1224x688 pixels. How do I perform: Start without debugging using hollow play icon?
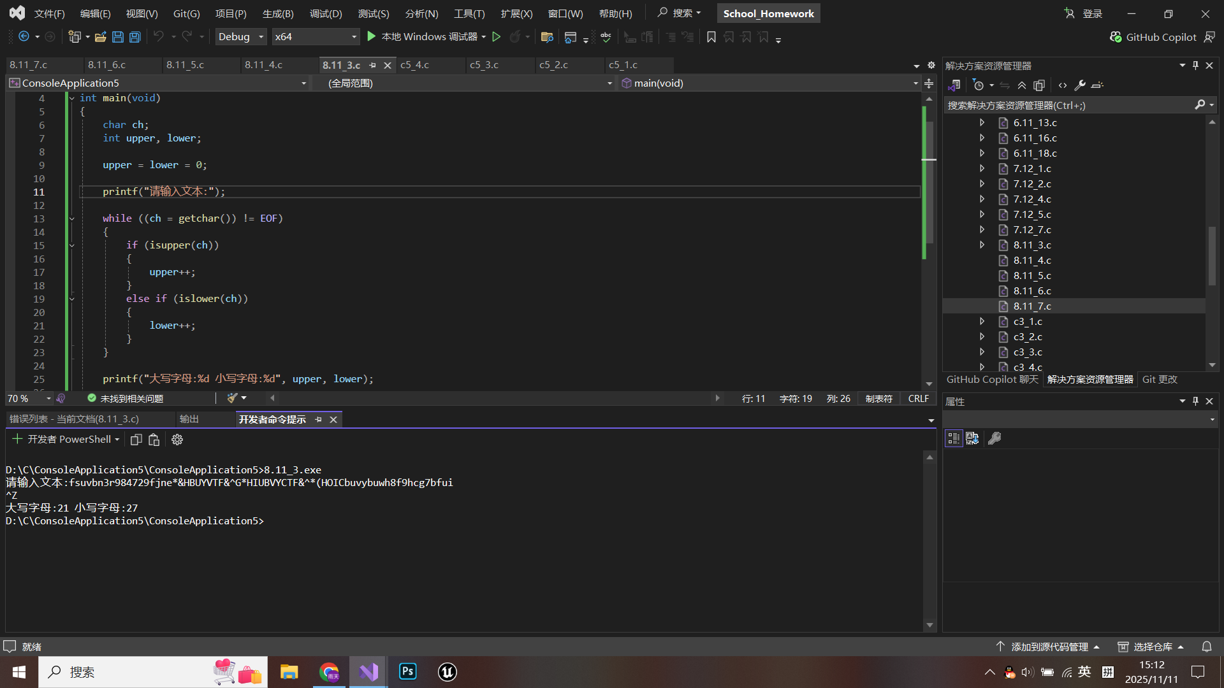(x=497, y=37)
